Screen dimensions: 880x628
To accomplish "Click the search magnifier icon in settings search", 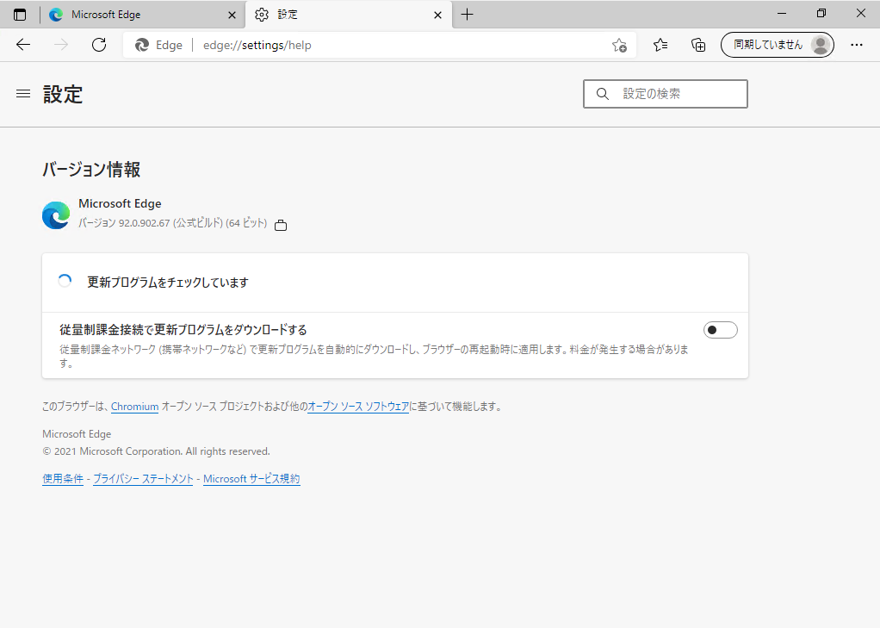I will point(602,94).
